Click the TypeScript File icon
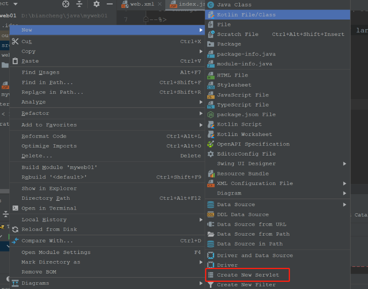The height and width of the screenshot is (289, 368). coord(211,105)
